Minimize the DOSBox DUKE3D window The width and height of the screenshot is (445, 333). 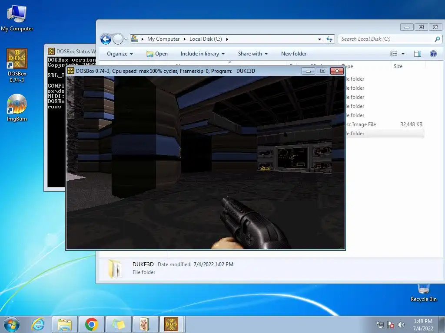308,71
